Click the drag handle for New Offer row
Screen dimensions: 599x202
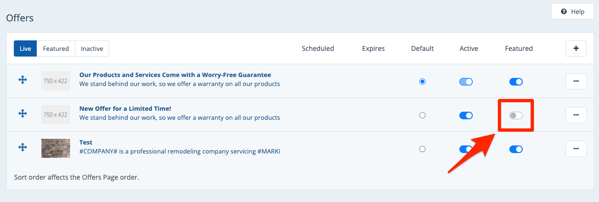click(22, 114)
